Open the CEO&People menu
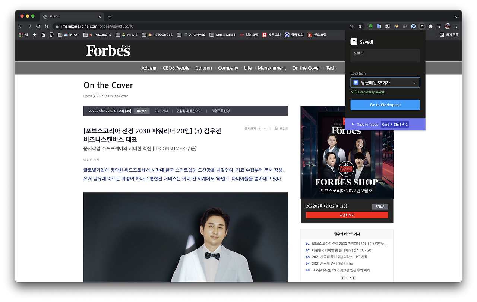Viewport: 477px width, 302px height. coord(176,68)
